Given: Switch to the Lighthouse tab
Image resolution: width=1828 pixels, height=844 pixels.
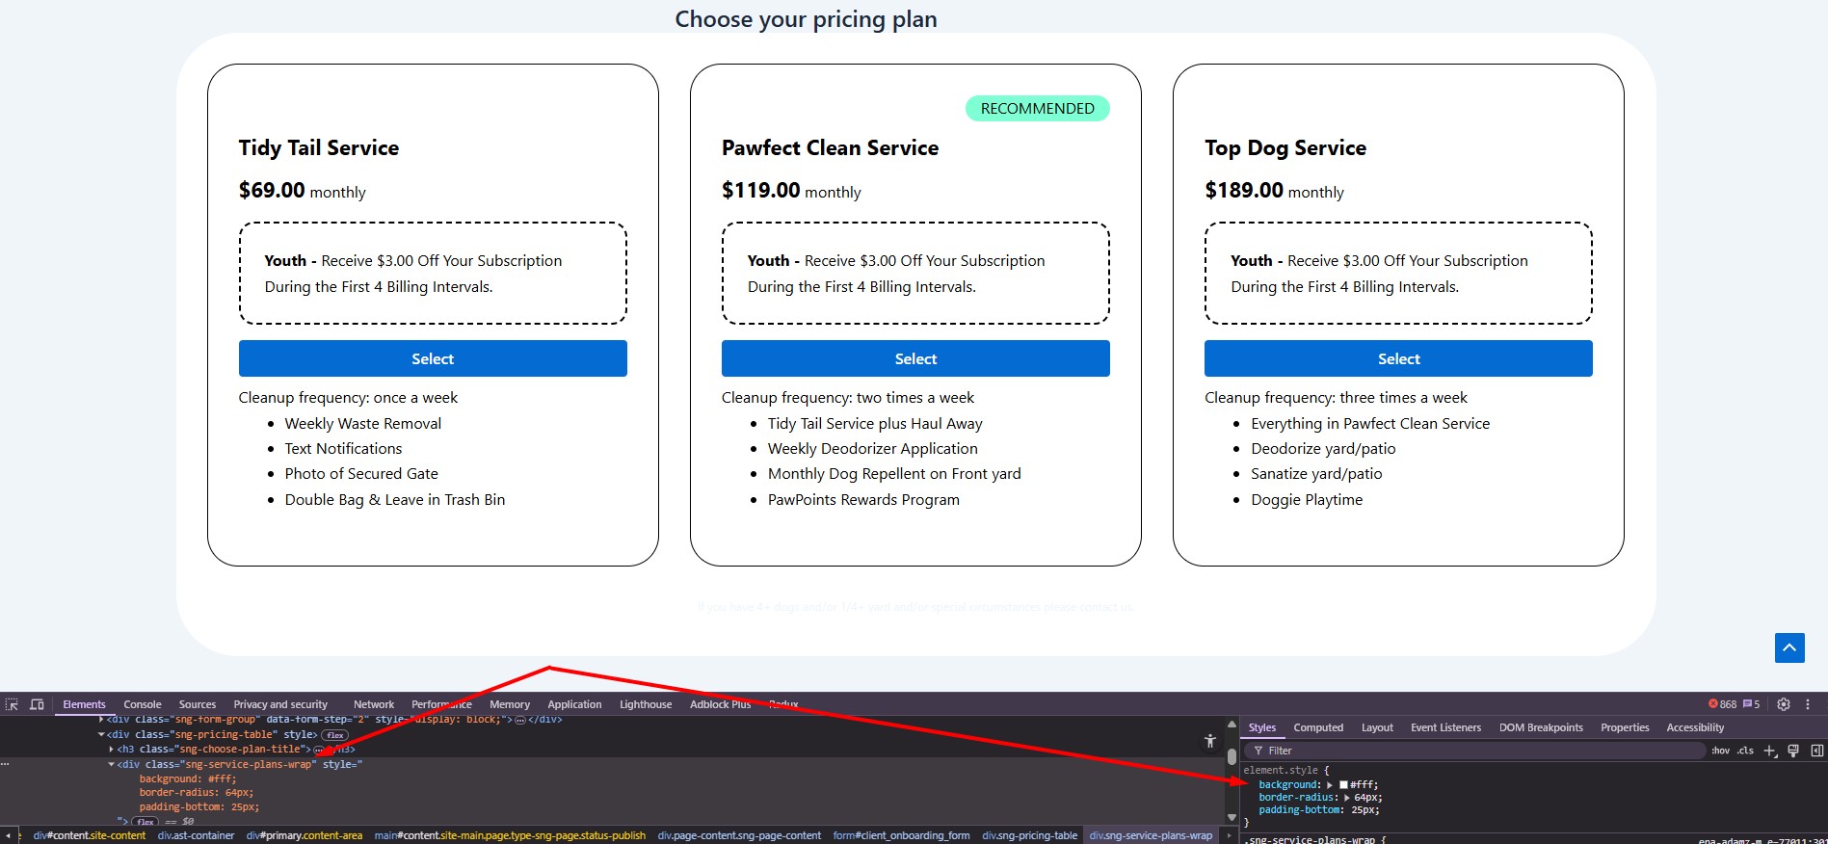Looking at the screenshot, I should click(x=646, y=704).
